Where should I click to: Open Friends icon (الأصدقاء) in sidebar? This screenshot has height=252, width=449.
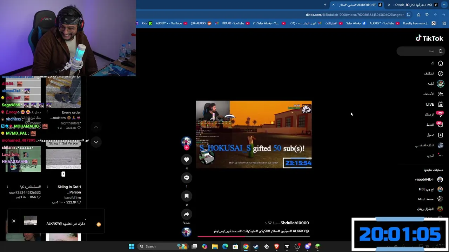coord(441,94)
